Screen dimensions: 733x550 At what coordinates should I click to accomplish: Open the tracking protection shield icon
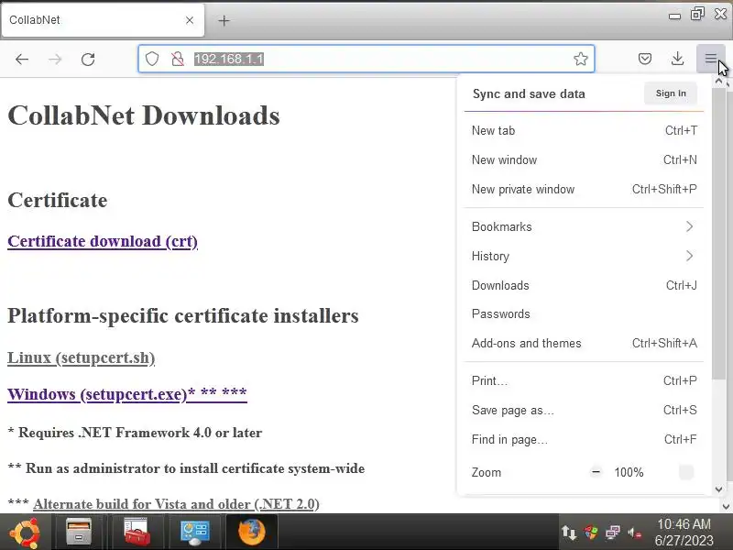point(152,59)
